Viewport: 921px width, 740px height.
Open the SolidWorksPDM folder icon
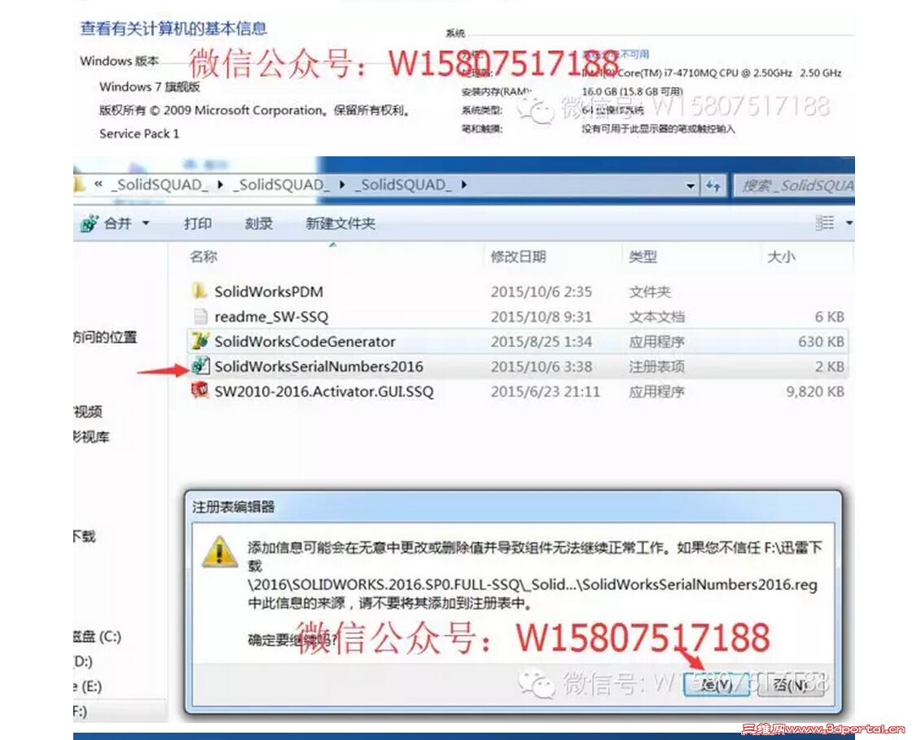click(200, 291)
